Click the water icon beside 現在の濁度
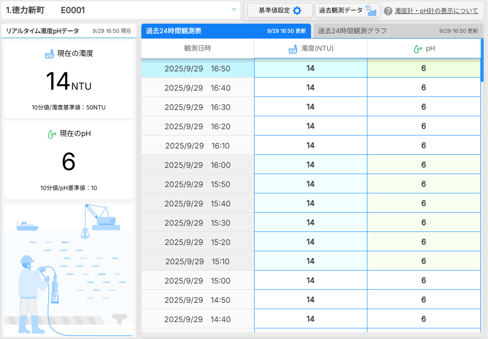This screenshot has width=488, height=339. click(49, 54)
